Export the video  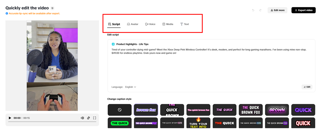tap(303, 10)
